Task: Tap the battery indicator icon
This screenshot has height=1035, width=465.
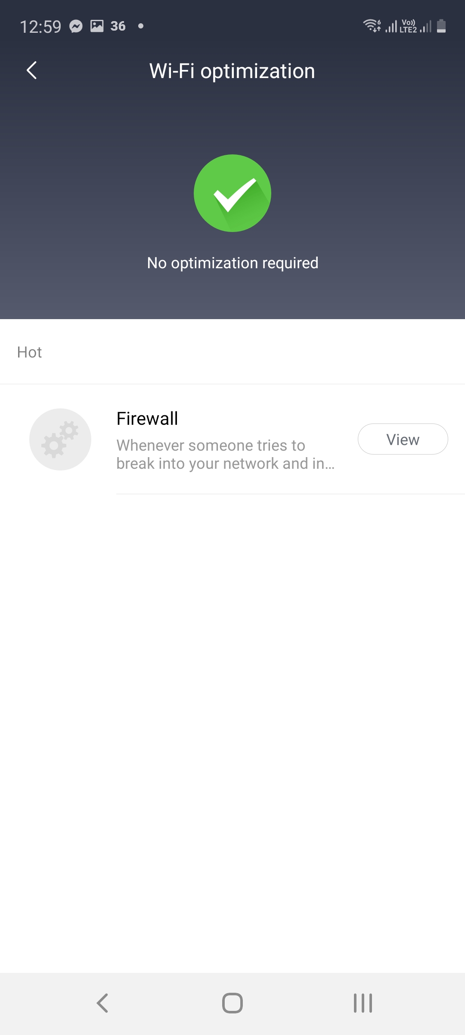Action: tap(441, 26)
